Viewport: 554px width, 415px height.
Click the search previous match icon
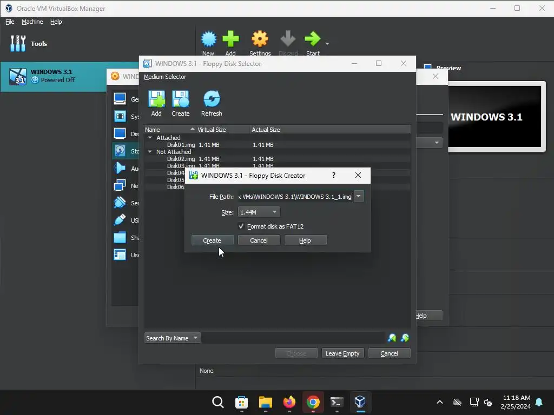tap(392, 338)
